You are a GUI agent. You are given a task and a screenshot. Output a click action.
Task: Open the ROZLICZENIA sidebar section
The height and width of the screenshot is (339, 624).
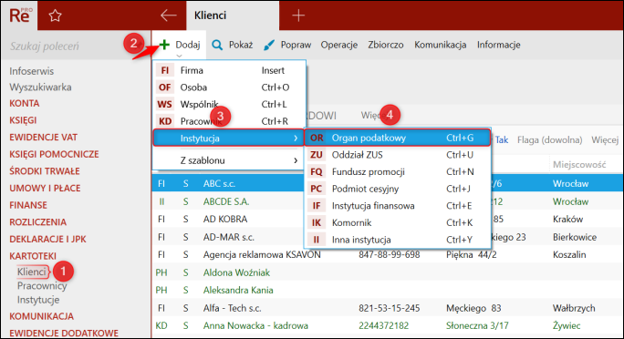[x=37, y=222]
